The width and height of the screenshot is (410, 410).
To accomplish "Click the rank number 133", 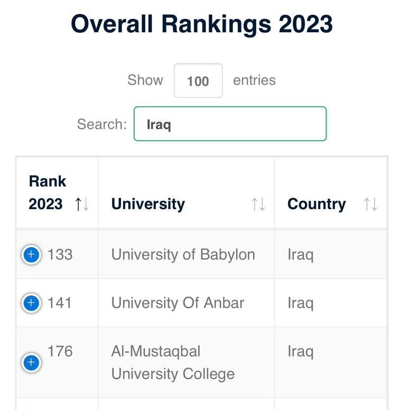I will tap(60, 255).
